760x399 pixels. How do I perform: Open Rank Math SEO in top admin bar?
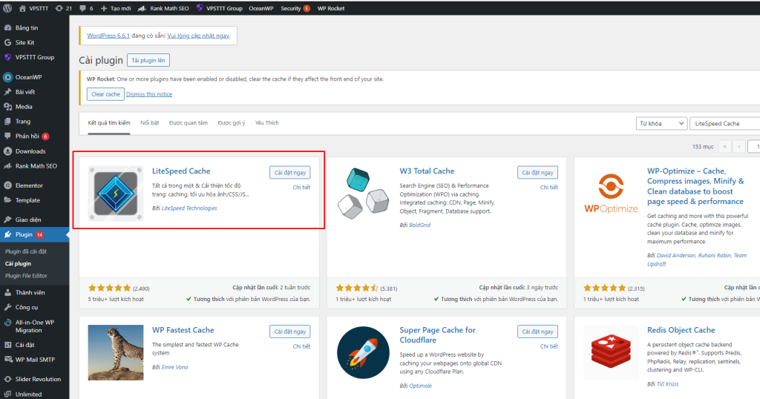click(x=163, y=8)
